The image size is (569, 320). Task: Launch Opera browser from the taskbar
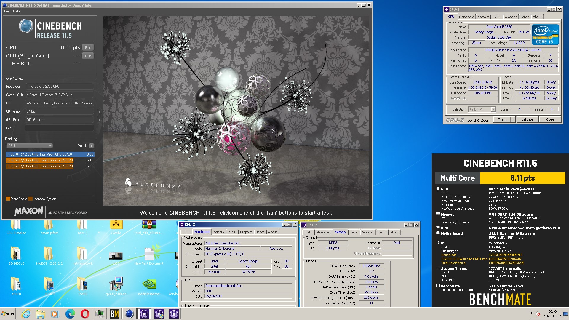coord(85,314)
